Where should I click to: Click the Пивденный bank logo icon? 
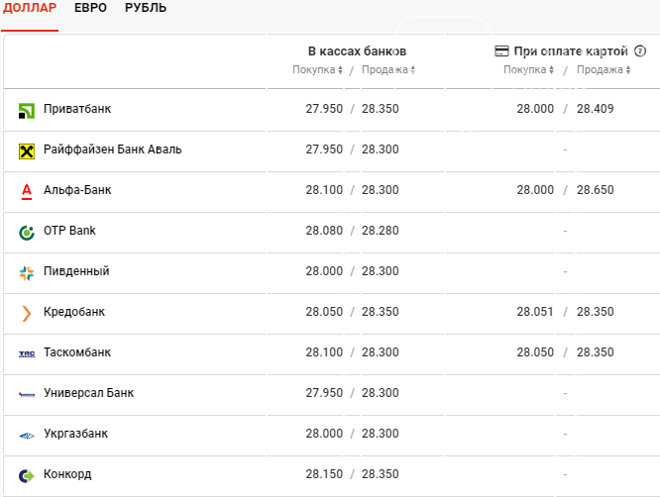[x=27, y=272]
